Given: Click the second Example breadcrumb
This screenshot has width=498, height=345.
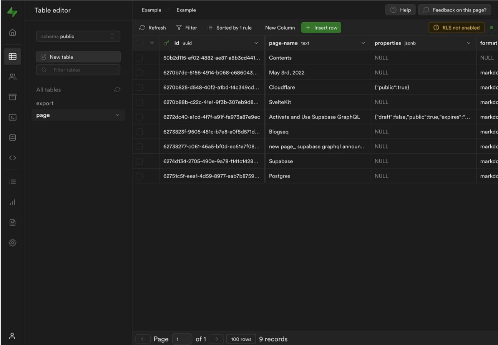Looking at the screenshot, I should point(186,10).
